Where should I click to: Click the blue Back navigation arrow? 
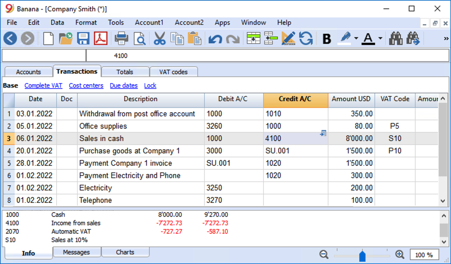tap(10, 38)
